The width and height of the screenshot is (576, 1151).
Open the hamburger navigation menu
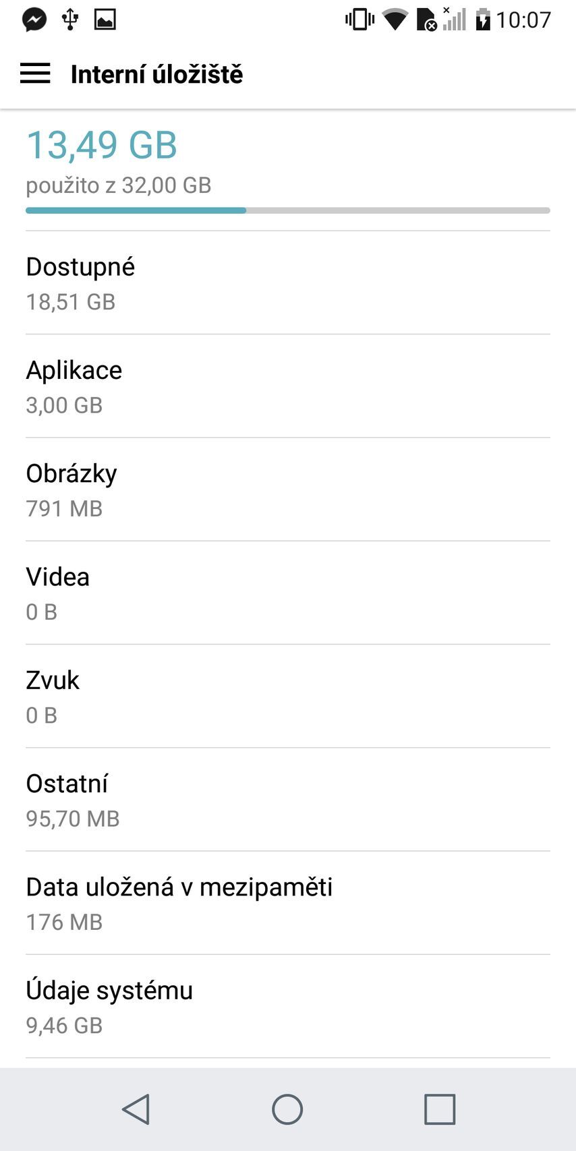(x=35, y=73)
